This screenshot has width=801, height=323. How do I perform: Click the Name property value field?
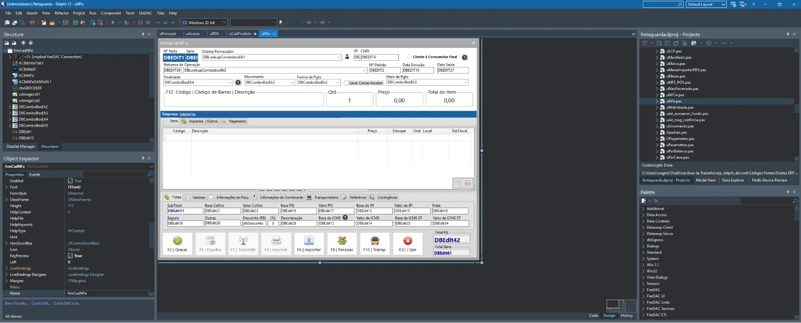(x=108, y=293)
